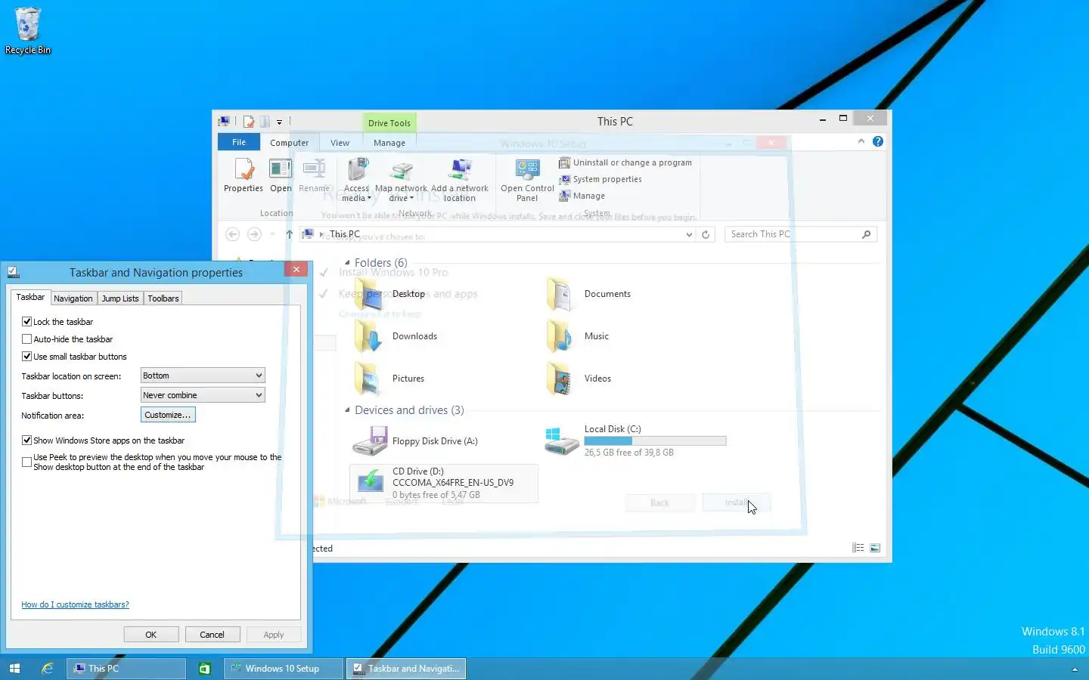
Task: Click Add a network location icon
Action: click(460, 180)
